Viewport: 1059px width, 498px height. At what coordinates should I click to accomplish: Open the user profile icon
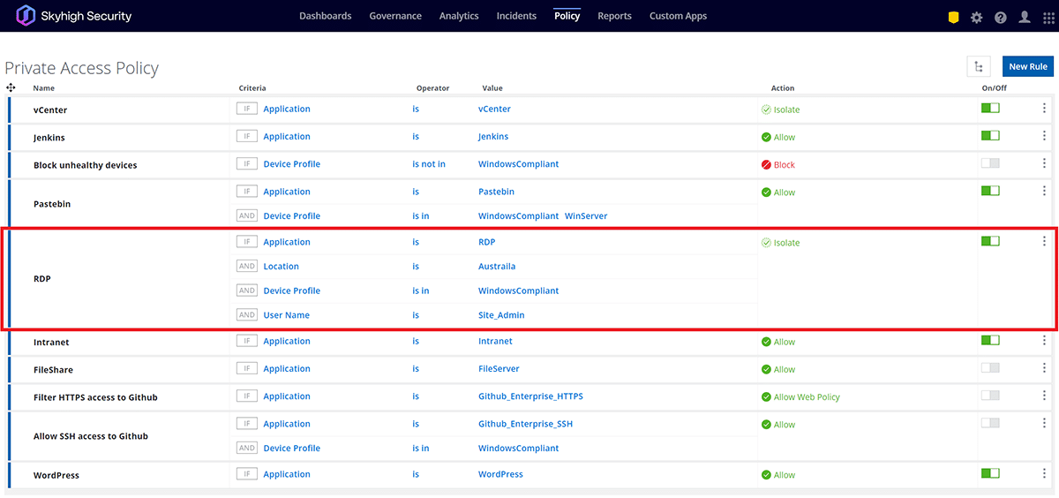(x=1024, y=17)
